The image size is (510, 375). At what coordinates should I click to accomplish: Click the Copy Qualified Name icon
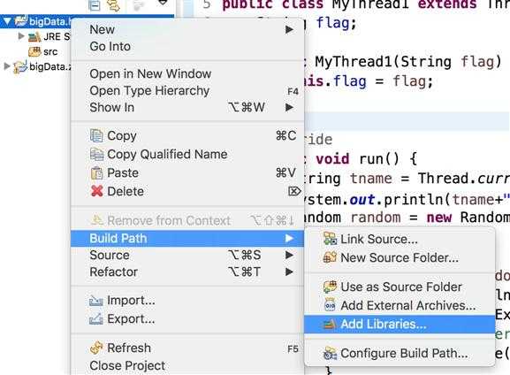(x=96, y=154)
